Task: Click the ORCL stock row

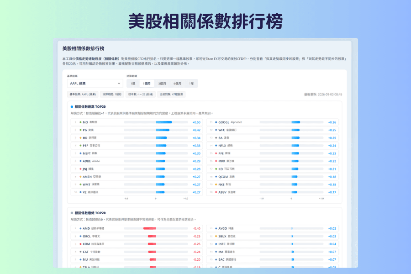Action: click(137, 236)
